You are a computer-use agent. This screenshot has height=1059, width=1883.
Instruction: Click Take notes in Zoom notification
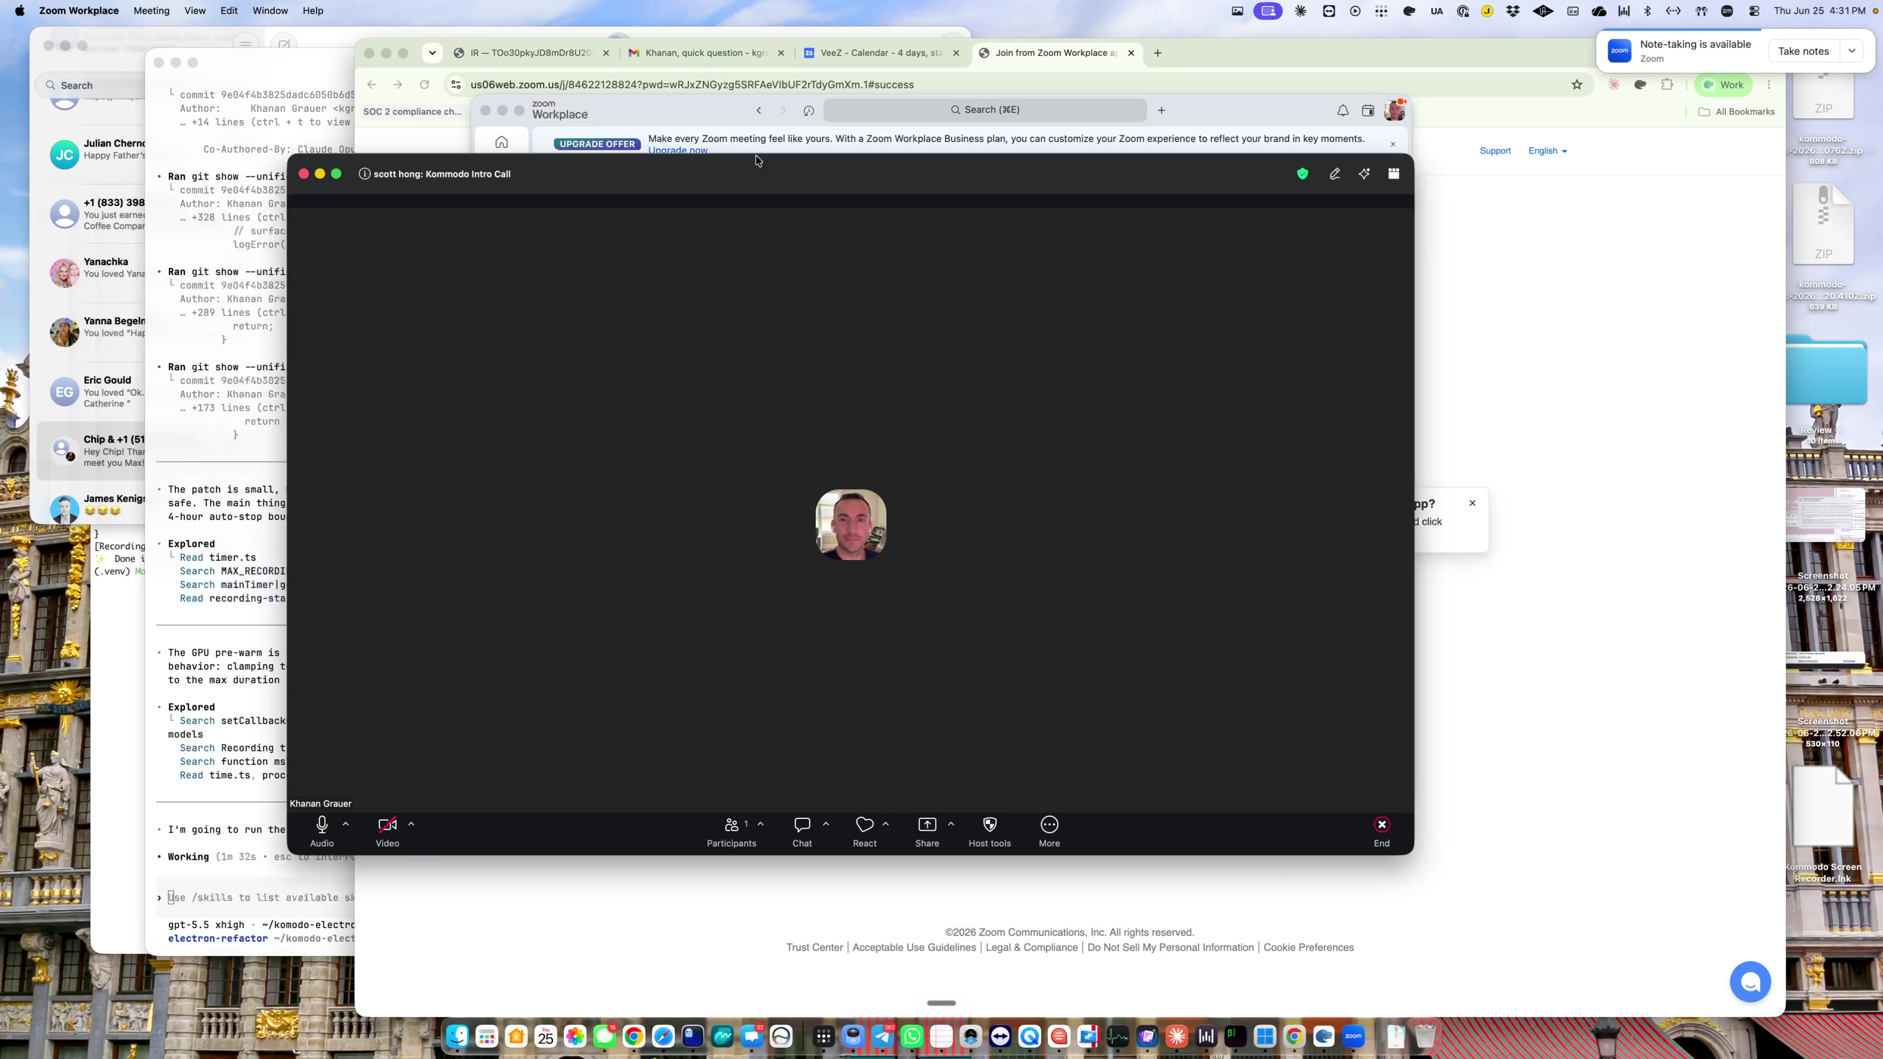click(1804, 51)
